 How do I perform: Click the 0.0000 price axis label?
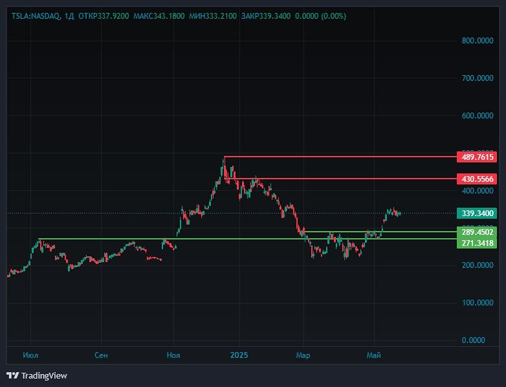click(474, 340)
